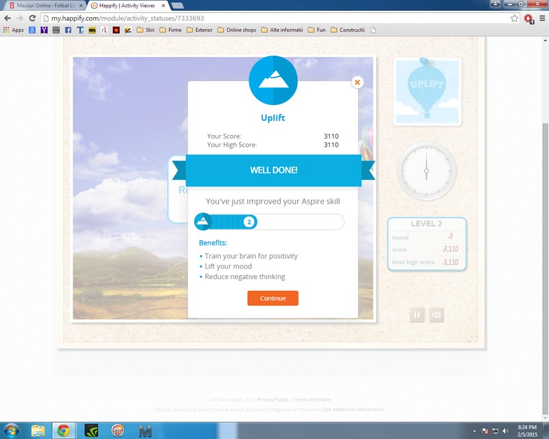Click the level 2 marker on progress bar
This screenshot has height=439, width=549.
pyautogui.click(x=249, y=222)
